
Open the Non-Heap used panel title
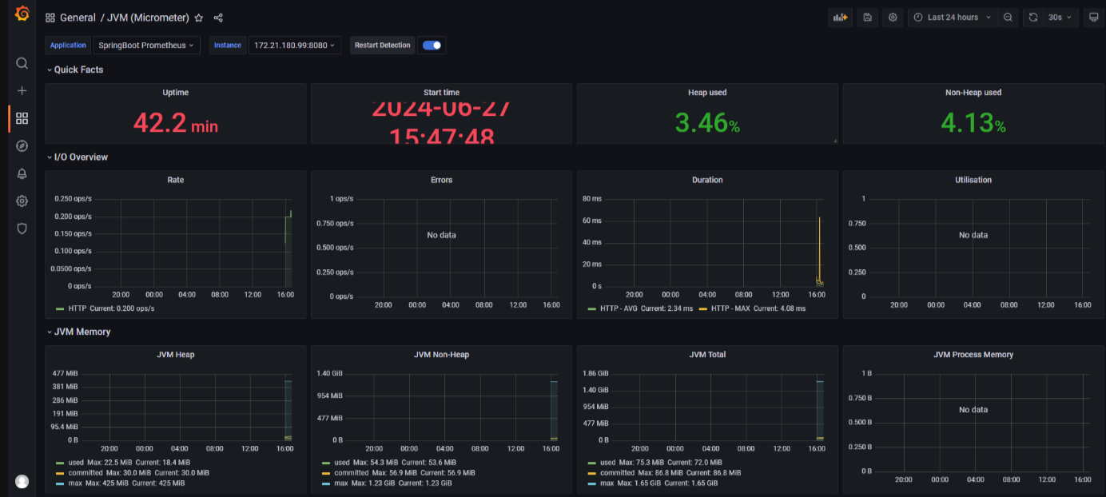(973, 93)
